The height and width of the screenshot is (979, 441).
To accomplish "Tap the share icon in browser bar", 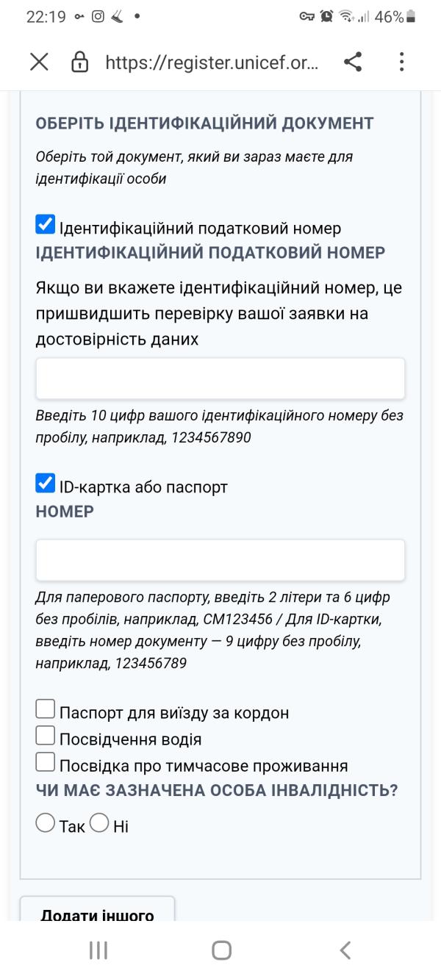I will click(x=353, y=62).
